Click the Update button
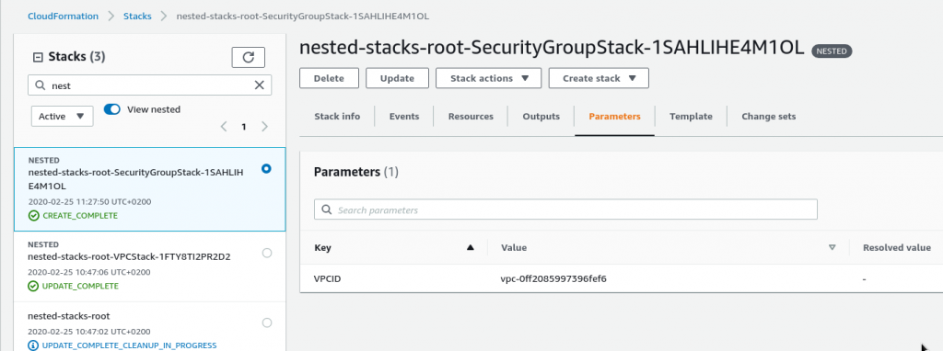The image size is (943, 351). click(397, 79)
